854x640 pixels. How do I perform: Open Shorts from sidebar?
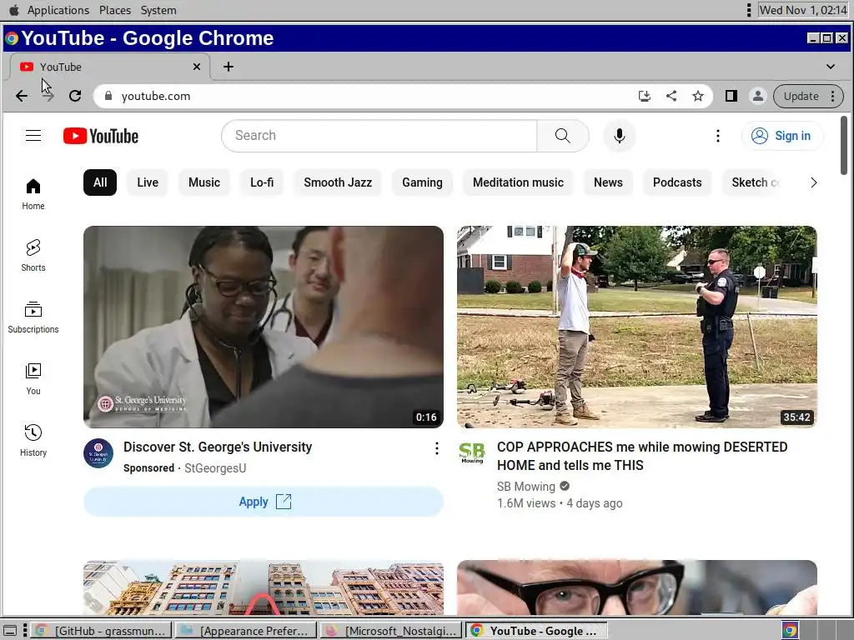(x=33, y=256)
